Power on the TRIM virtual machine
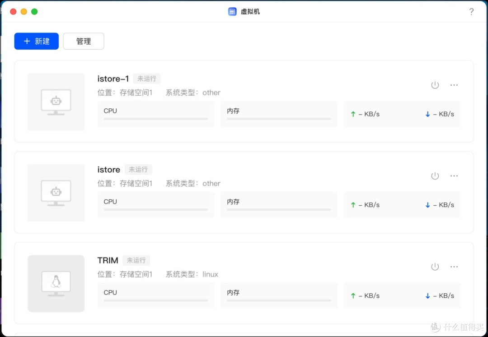 coord(435,267)
